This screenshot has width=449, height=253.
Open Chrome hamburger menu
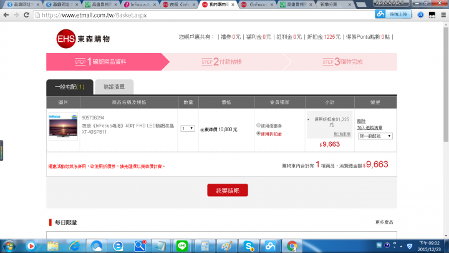[x=443, y=15]
